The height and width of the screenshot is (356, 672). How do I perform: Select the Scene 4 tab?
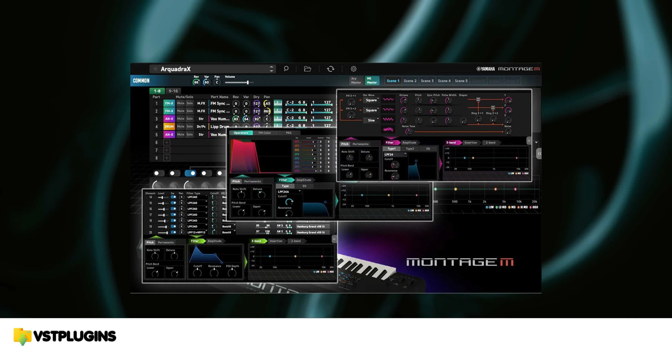point(444,81)
